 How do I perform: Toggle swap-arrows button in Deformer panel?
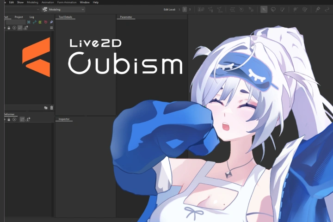pos(22,119)
